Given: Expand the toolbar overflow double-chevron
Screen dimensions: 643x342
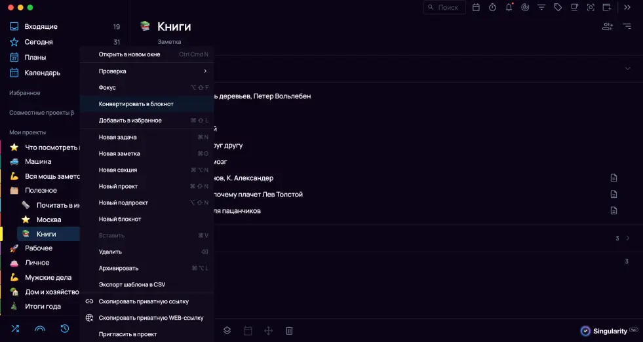Looking at the screenshot, I should [x=627, y=7].
